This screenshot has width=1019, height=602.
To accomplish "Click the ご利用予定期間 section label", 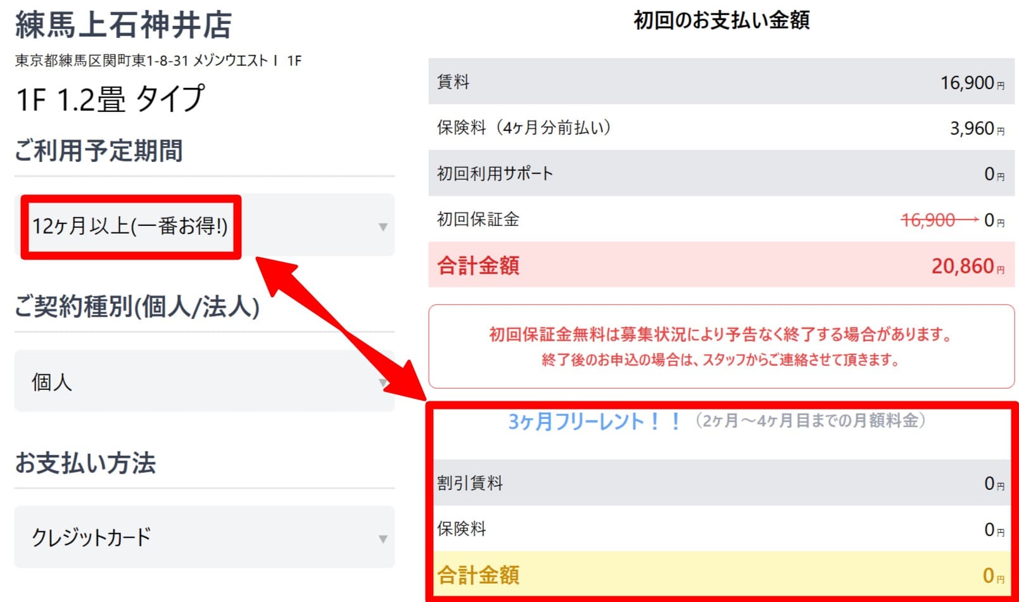I will pyautogui.click(x=99, y=151).
